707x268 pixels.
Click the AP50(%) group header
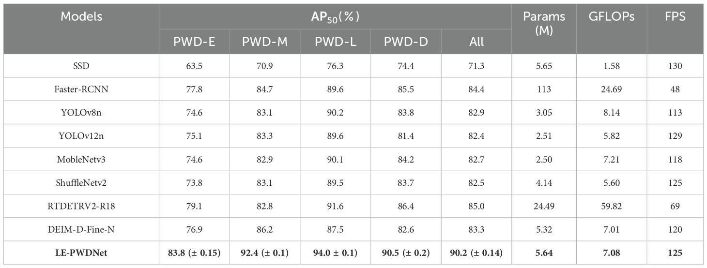click(x=335, y=16)
